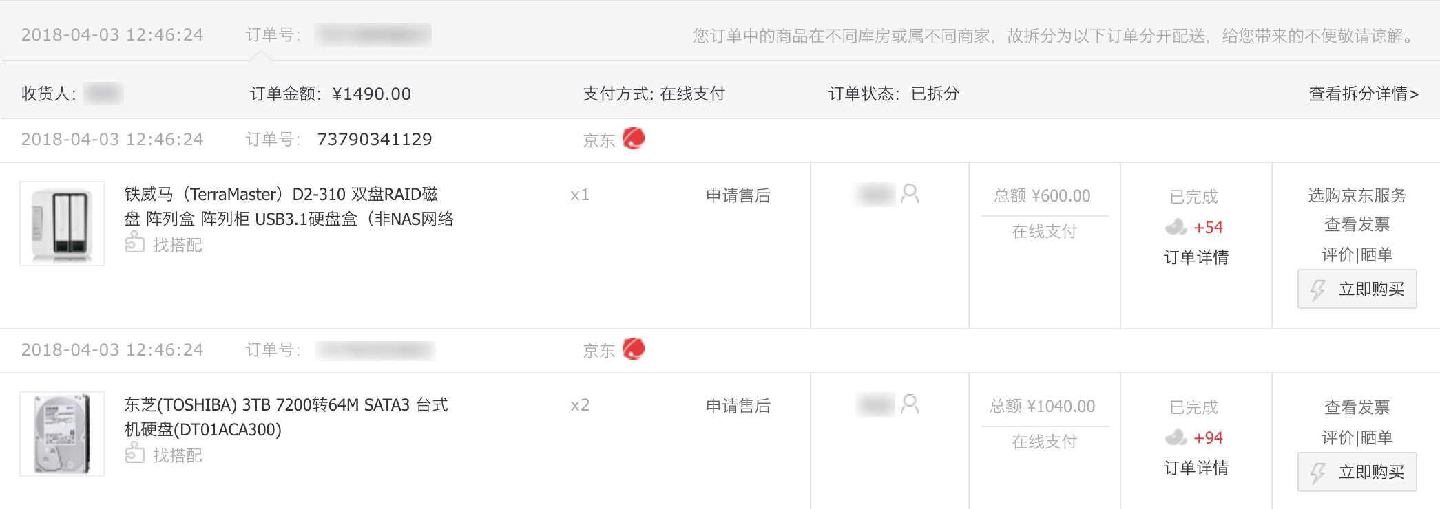Click recipient person icon in TerraMaster row
The image size is (1440, 509).
[910, 194]
